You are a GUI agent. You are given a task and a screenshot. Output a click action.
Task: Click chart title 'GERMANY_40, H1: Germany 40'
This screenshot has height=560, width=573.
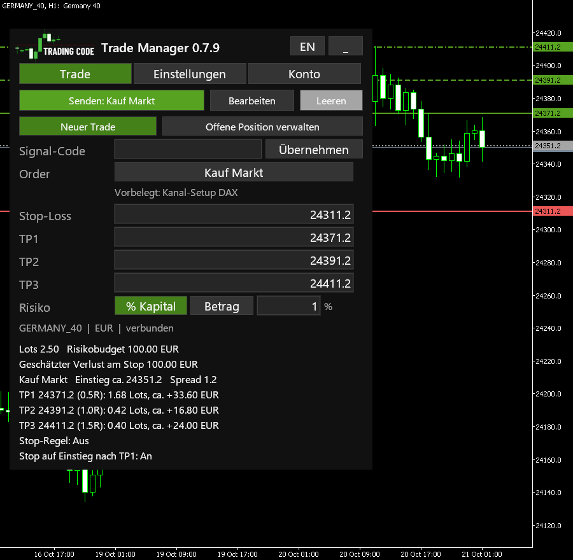click(x=51, y=6)
